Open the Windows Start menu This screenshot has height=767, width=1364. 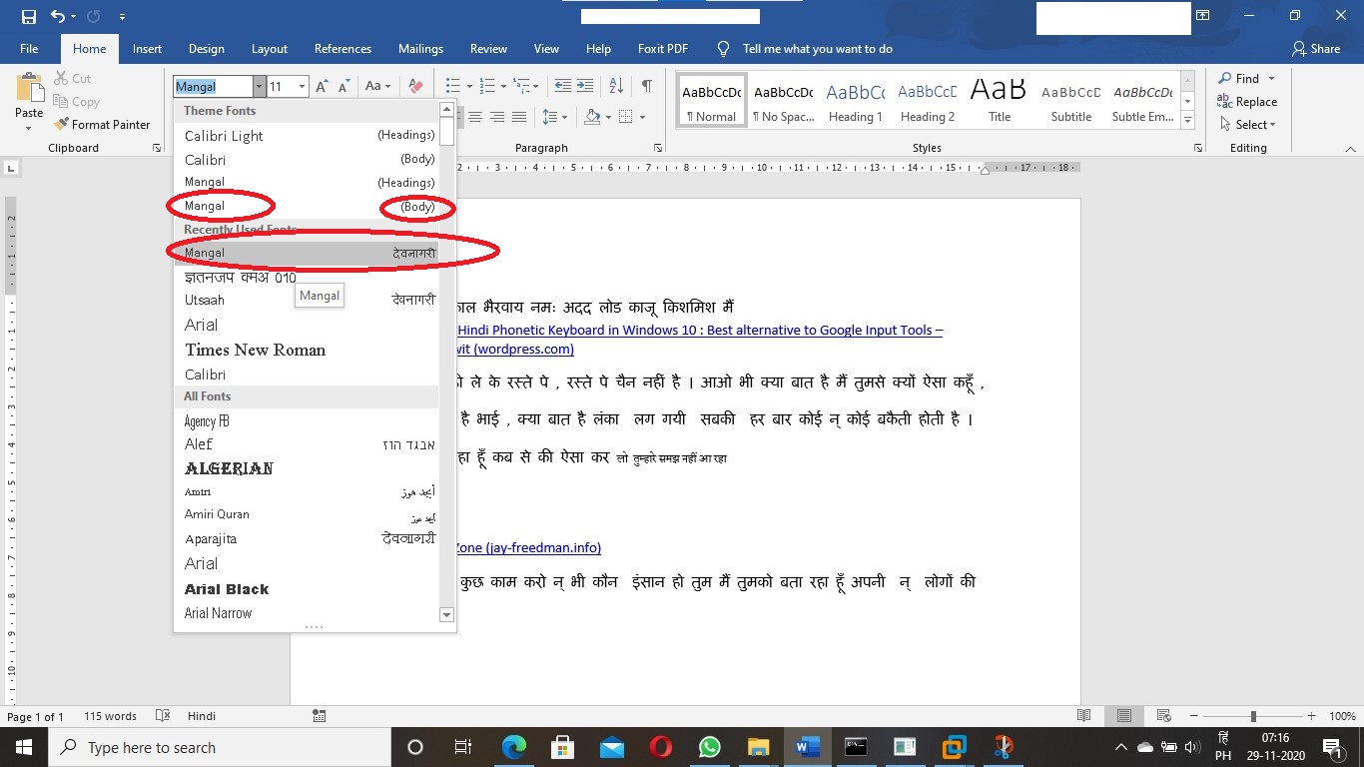(x=23, y=747)
